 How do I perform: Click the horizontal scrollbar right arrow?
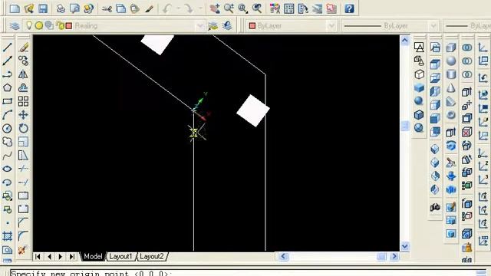394,257
